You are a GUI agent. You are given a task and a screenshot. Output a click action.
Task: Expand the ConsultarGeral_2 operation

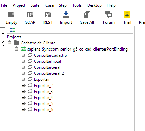pos(23,73)
